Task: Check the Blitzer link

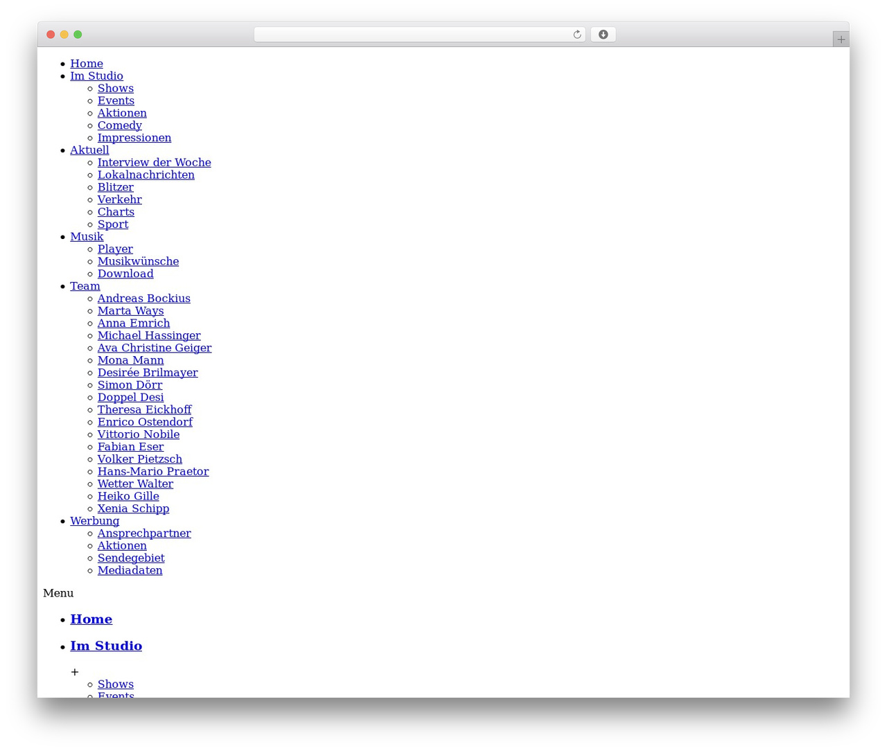Action: point(116,187)
